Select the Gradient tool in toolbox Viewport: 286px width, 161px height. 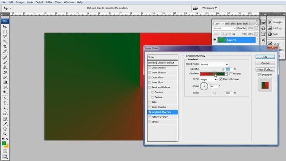coord(5,82)
